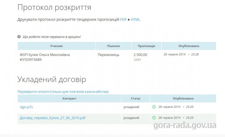
Task: Click publish date in Договір_перевез row
Action: [x=176, y=118]
